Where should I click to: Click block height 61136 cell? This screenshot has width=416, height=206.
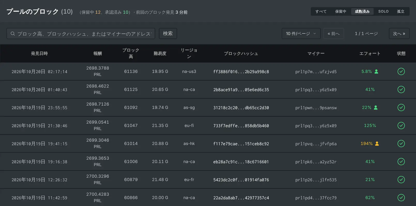(x=131, y=71)
